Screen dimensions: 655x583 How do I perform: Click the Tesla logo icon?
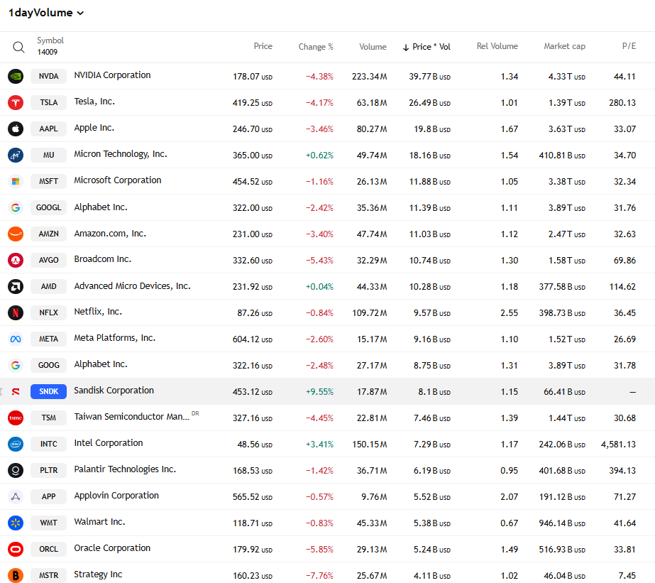[x=16, y=102]
